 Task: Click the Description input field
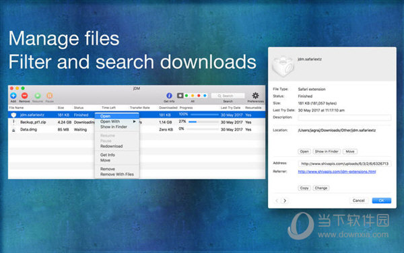coord(345,118)
